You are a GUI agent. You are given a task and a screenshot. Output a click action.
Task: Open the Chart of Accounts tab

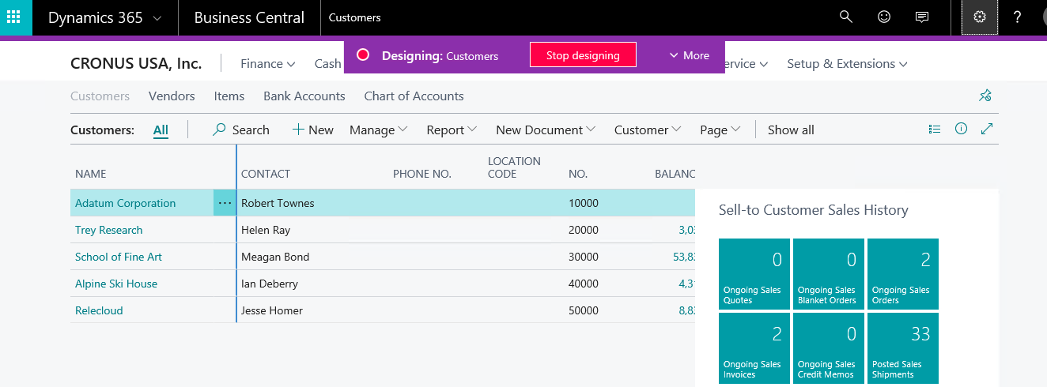pyautogui.click(x=414, y=96)
